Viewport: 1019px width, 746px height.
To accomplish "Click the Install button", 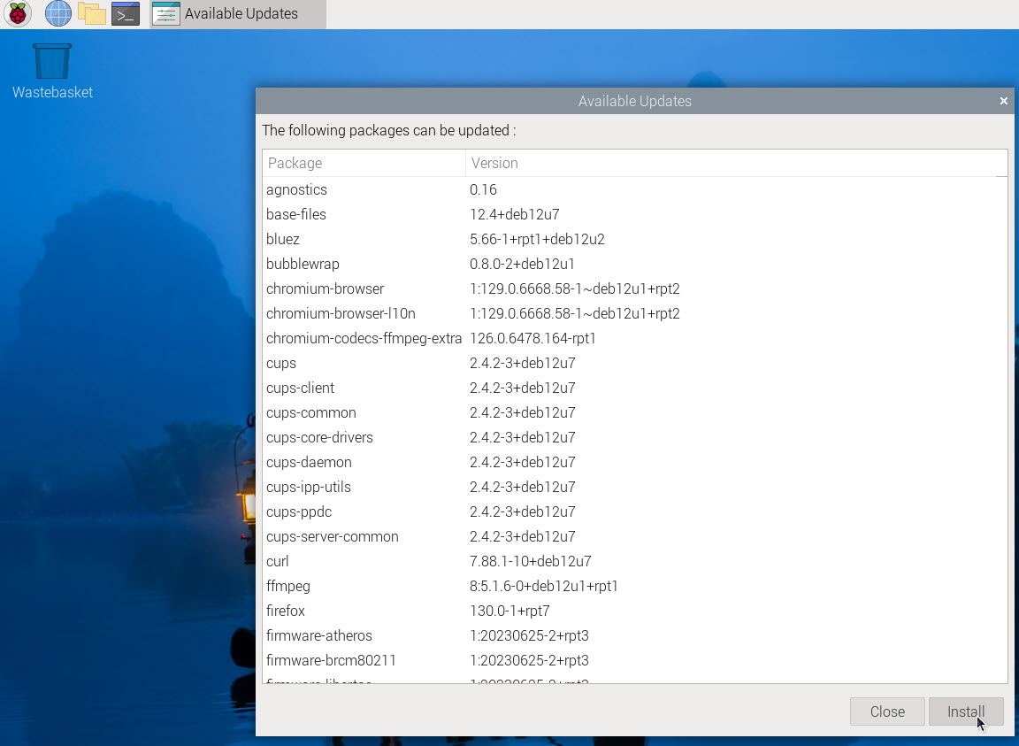I will point(966,711).
